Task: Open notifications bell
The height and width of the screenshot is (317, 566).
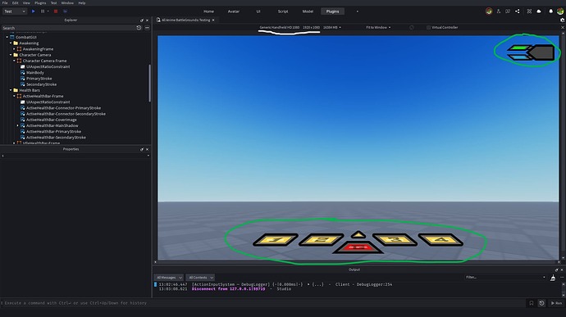Action: 551,11
